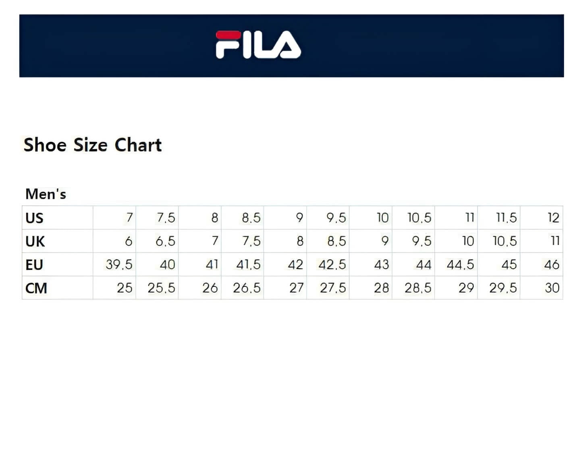Click the Shoe Size Chart heading
This screenshot has width=577, height=461.
pos(93,145)
